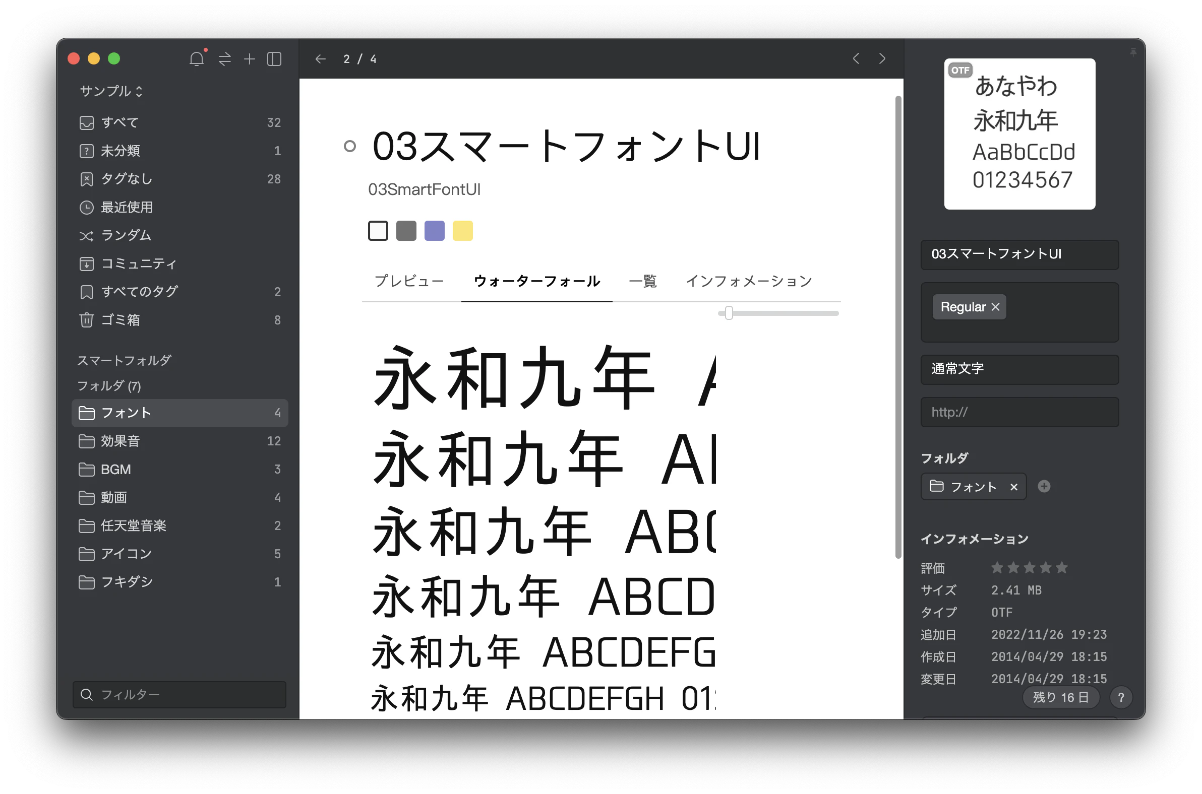Open ランダム (random) in the sidebar
1202x794 pixels.
(126, 235)
